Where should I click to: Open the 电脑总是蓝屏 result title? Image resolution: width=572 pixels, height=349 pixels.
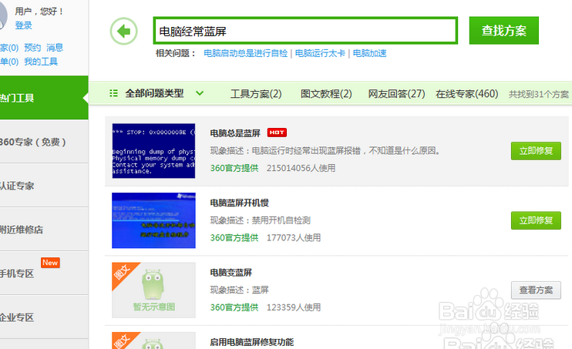235,133
